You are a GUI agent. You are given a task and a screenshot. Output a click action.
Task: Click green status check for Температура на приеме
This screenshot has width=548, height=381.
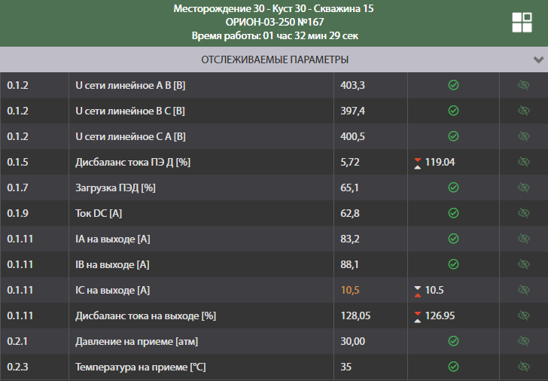[453, 367]
